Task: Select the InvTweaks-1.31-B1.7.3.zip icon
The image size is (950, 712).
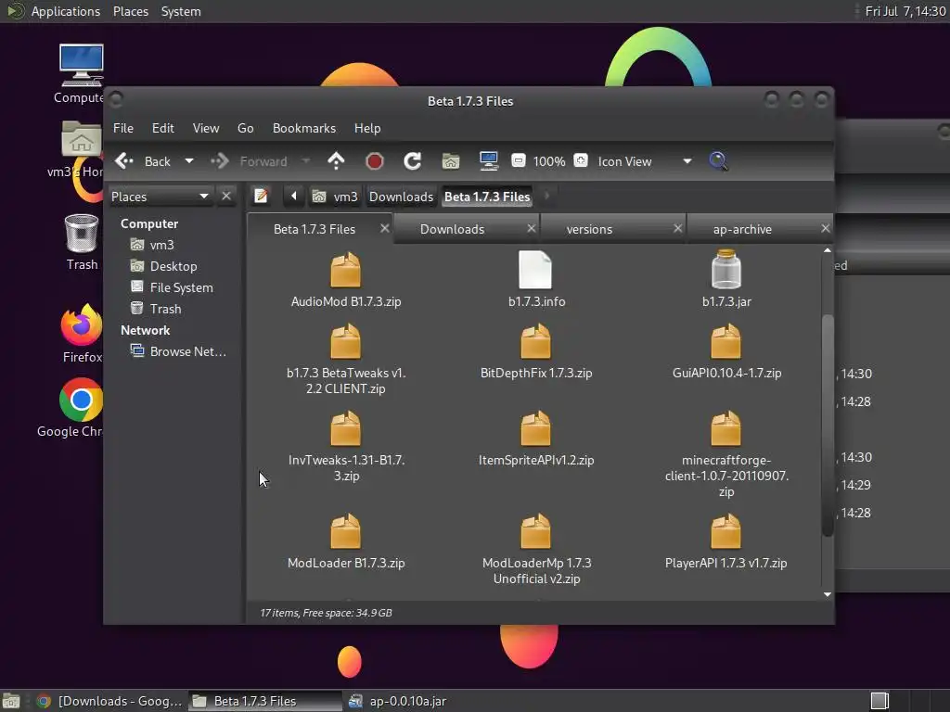Action: click(346, 428)
